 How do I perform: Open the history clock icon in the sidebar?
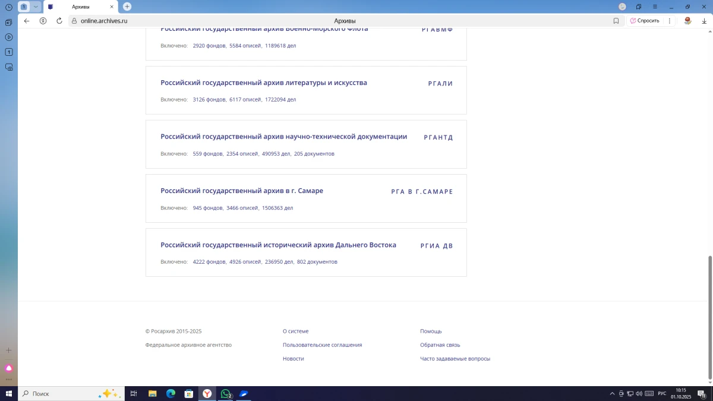click(x=9, y=7)
